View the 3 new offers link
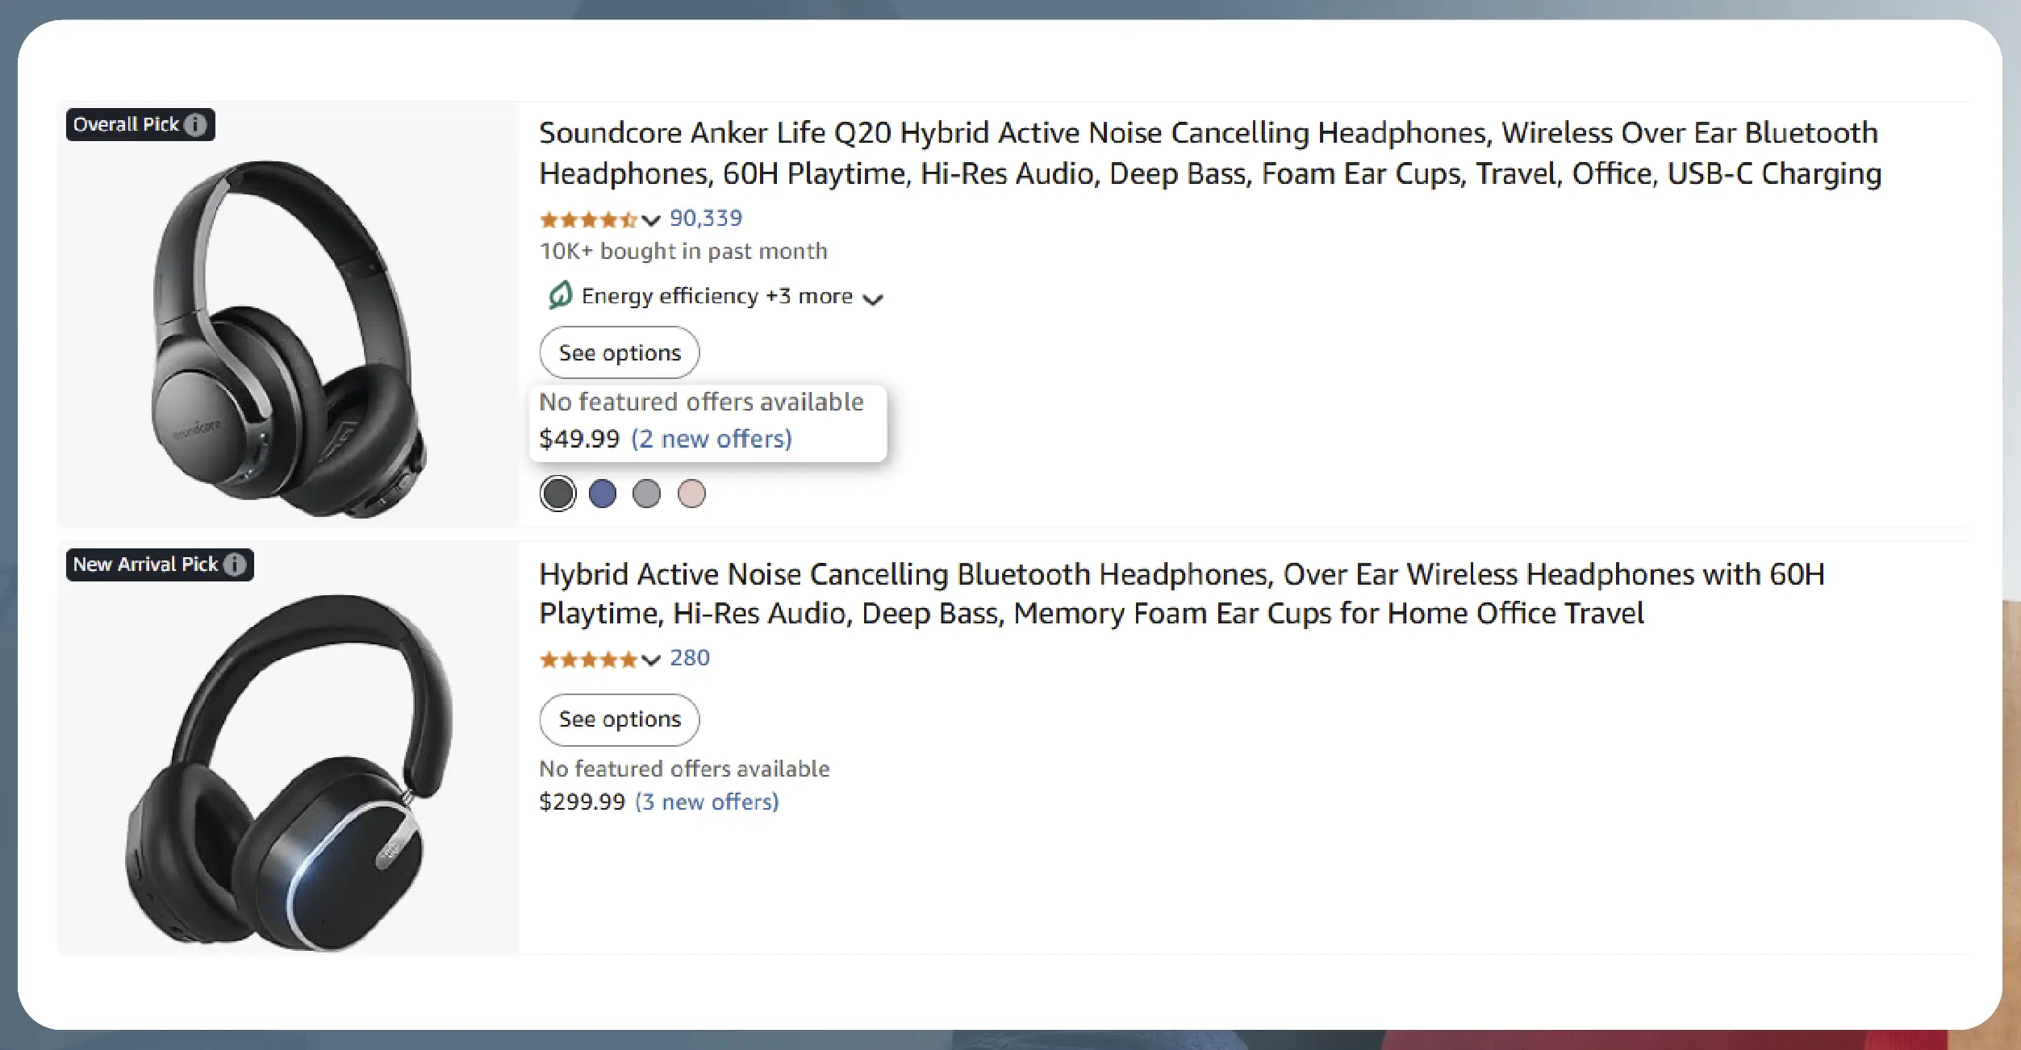The image size is (2021, 1050). click(707, 802)
